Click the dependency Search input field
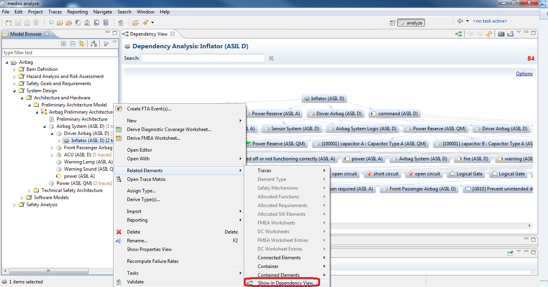This screenshot has height=287, width=548. pyautogui.click(x=203, y=58)
